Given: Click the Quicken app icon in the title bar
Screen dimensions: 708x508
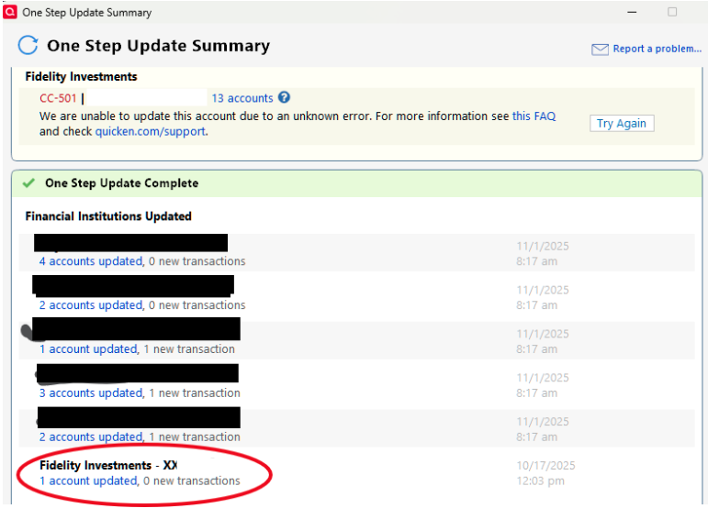Looking at the screenshot, I should (x=9, y=12).
